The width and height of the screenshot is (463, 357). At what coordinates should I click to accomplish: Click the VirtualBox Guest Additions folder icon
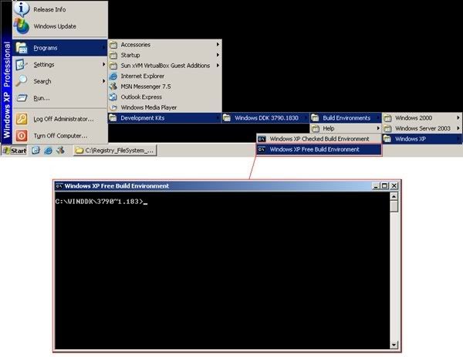pyautogui.click(x=113, y=66)
